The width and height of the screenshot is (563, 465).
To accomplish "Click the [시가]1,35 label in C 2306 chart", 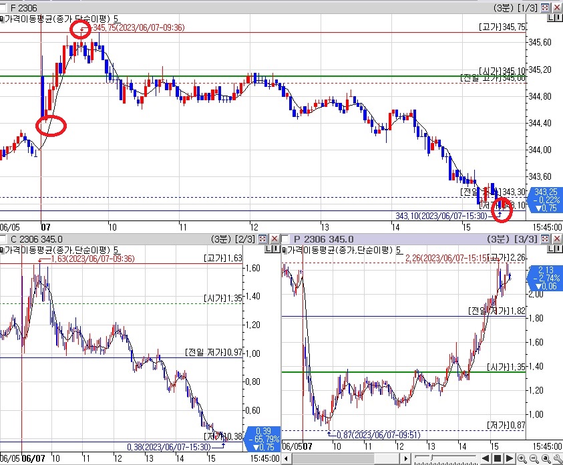I will 223,298.
